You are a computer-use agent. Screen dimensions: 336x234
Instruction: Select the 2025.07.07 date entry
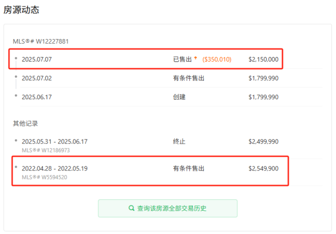[x=37, y=60]
